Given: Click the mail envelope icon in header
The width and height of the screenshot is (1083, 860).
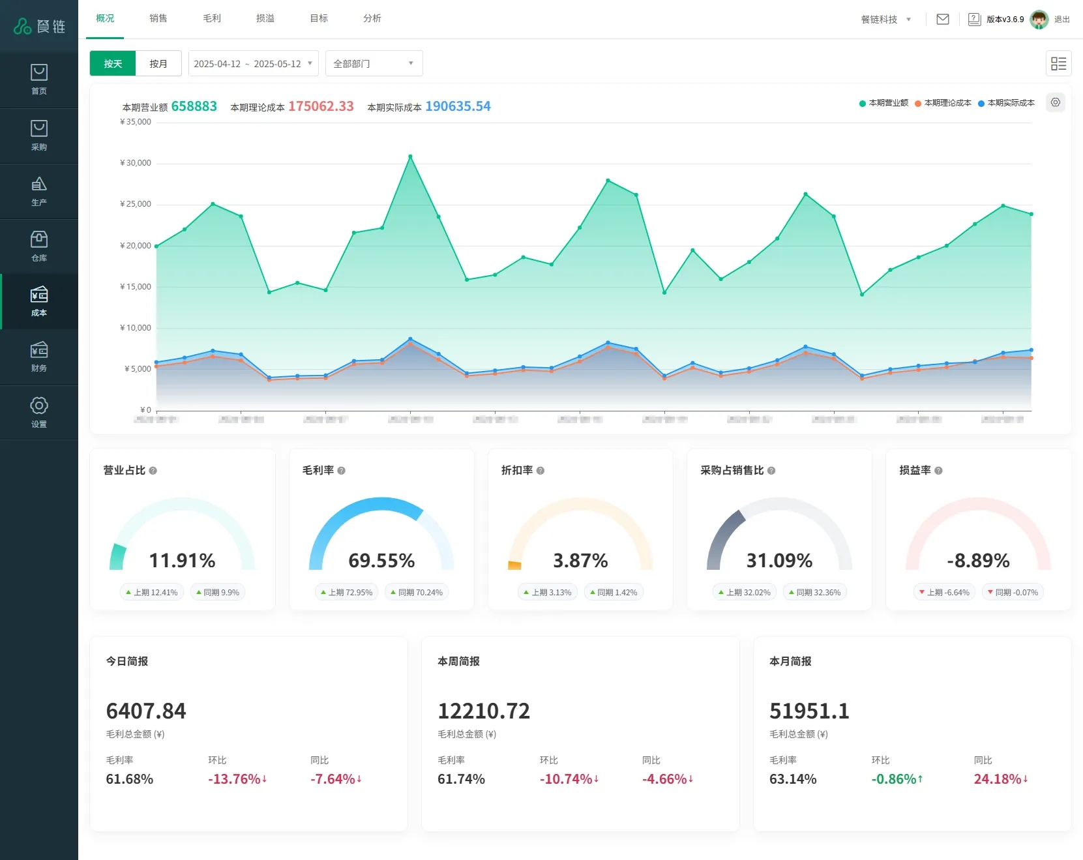Looking at the screenshot, I should coord(942,20).
